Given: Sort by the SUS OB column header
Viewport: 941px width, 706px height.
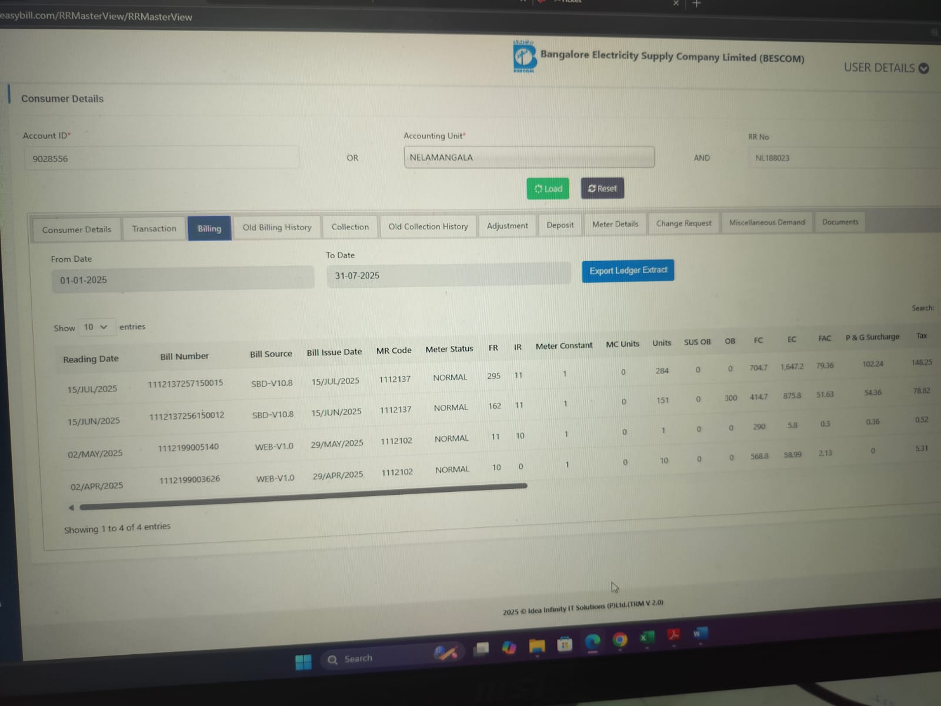Looking at the screenshot, I should point(697,342).
